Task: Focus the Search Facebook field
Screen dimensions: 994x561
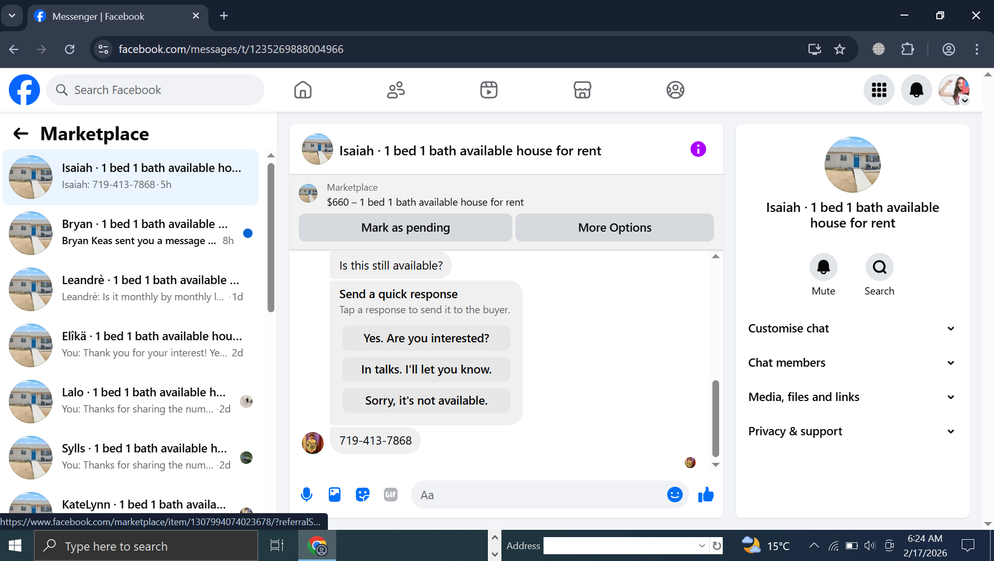Action: coord(155,90)
